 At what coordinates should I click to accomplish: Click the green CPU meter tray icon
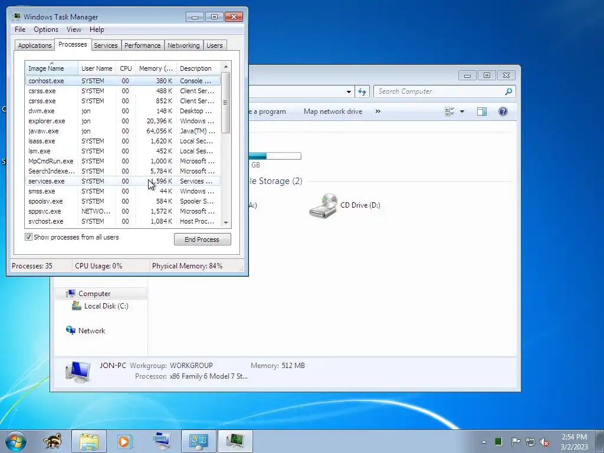[498, 441]
